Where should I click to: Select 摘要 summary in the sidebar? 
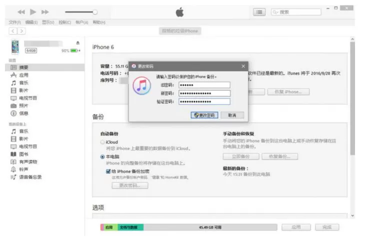[x=44, y=67]
